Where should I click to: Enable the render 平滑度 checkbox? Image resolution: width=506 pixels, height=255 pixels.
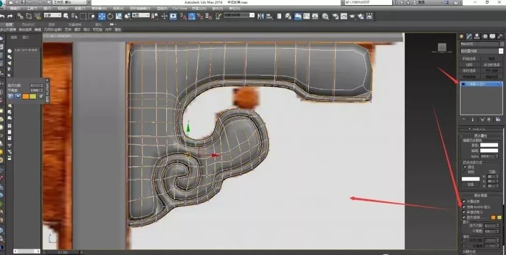tap(464, 246)
